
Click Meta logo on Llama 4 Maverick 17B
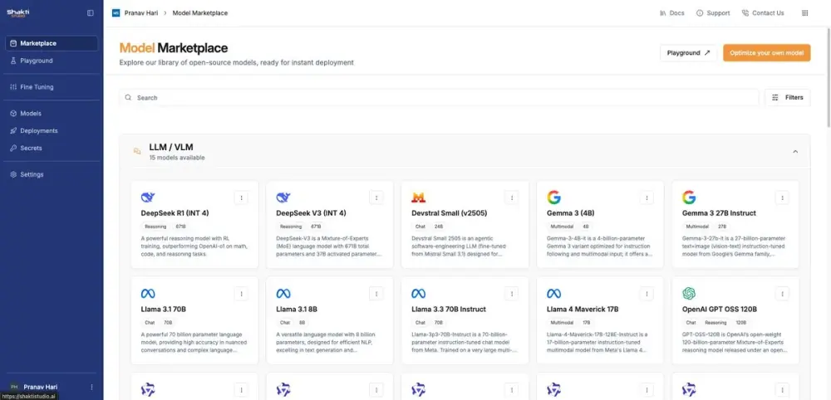(x=553, y=294)
